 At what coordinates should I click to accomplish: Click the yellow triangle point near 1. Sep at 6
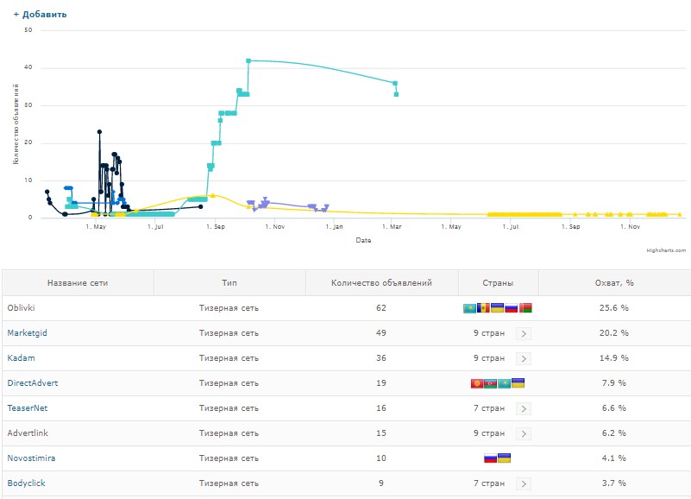(212, 195)
